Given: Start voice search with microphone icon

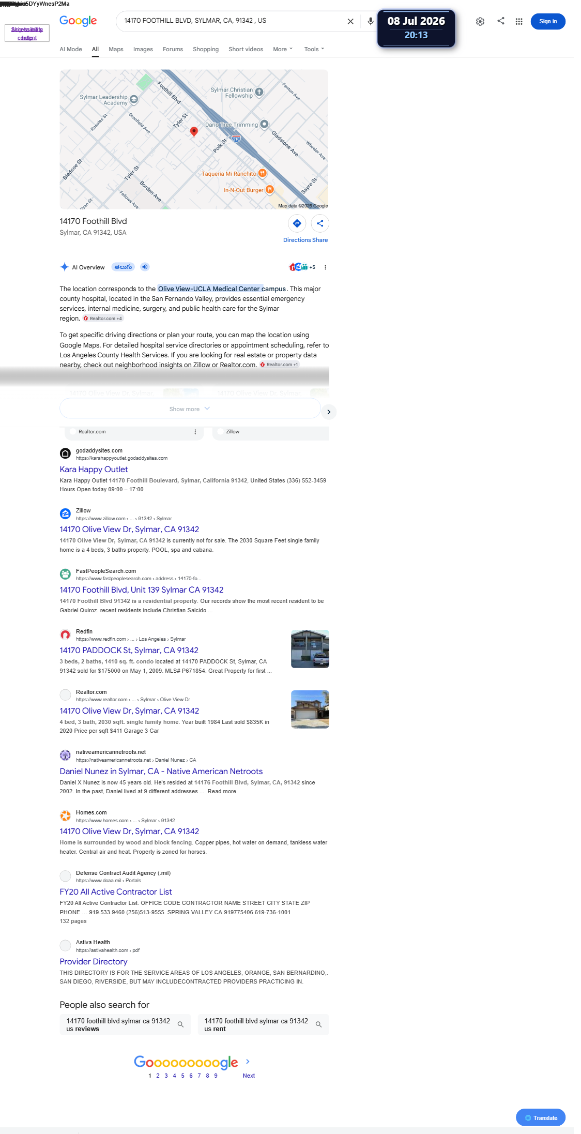Looking at the screenshot, I should [x=371, y=21].
